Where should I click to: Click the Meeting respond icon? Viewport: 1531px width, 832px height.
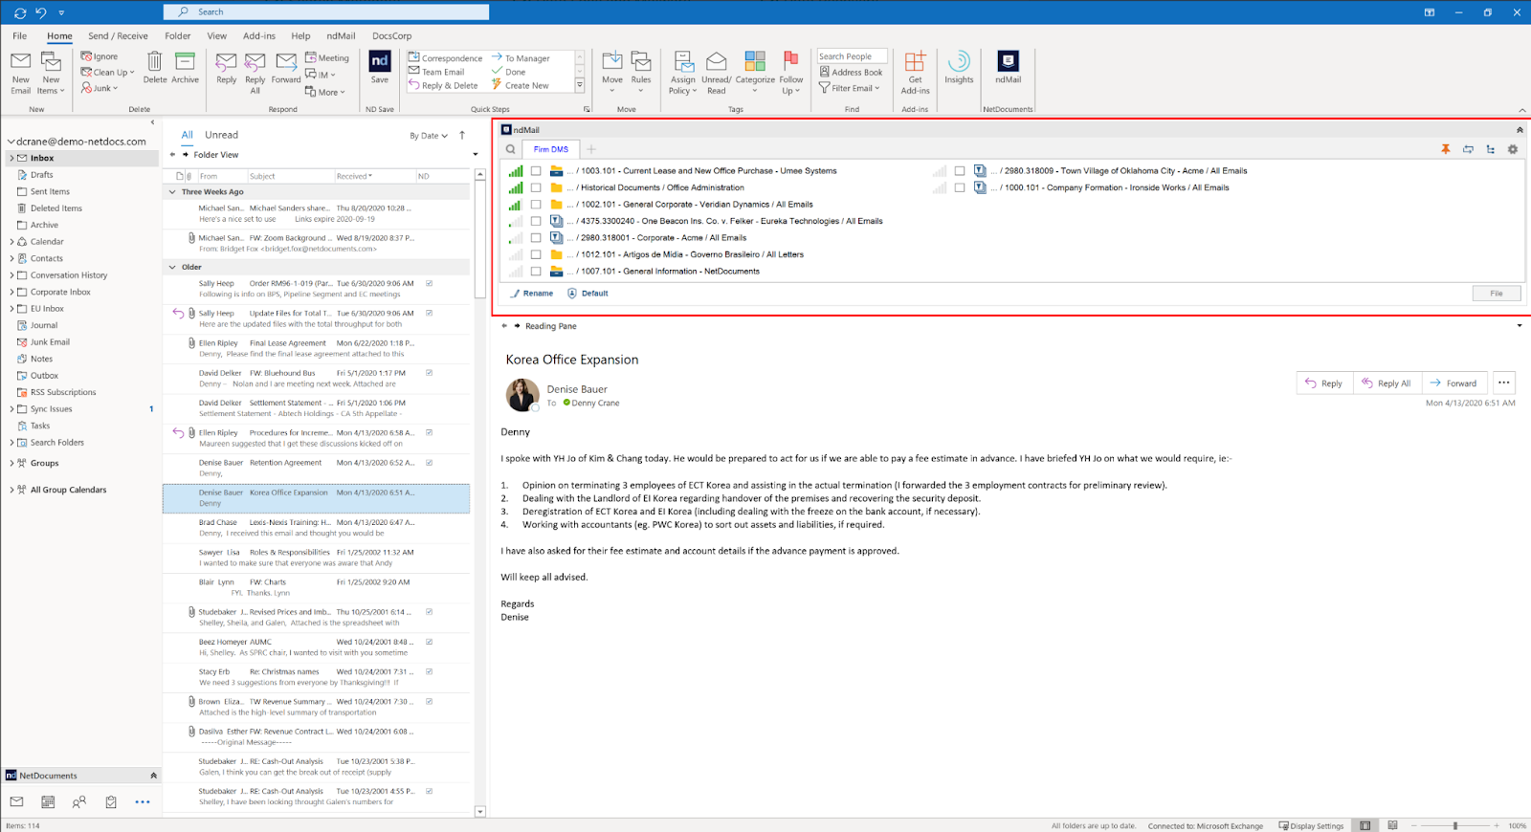326,57
